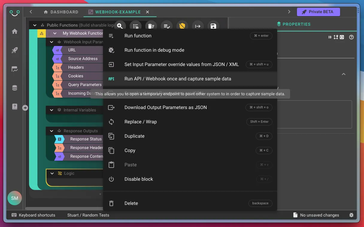Choose Duplicate from the context menu

coord(134,136)
